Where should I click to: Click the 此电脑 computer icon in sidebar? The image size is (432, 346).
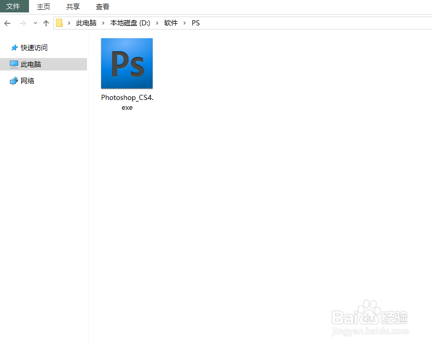(13, 64)
